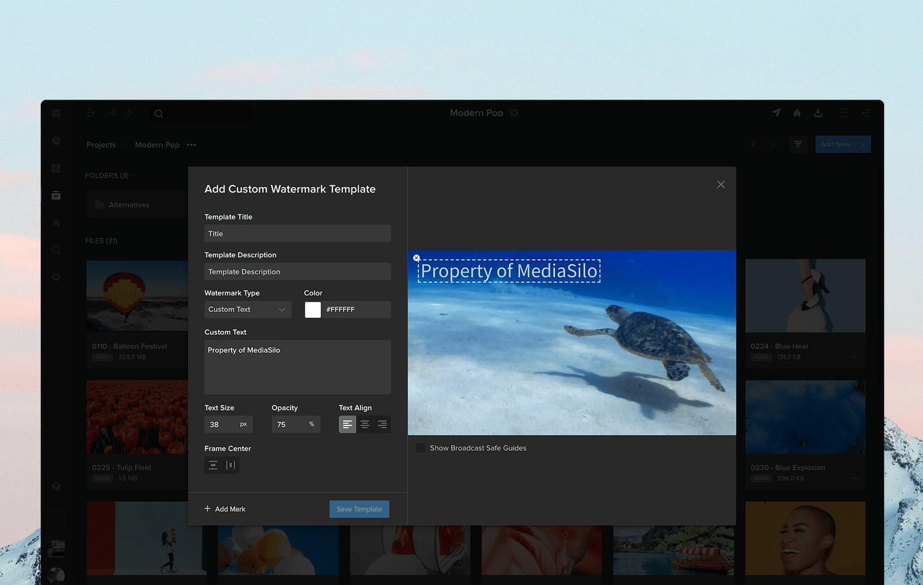The image size is (923, 585).
Task: Click the plus icon beside Add Mark
Action: [208, 508]
